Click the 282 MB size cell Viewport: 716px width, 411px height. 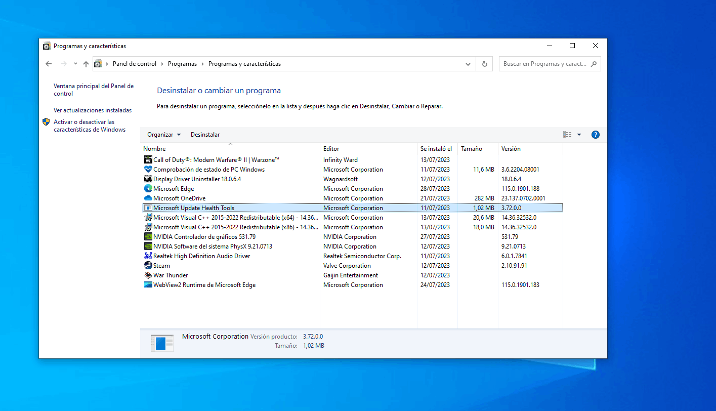coord(484,198)
